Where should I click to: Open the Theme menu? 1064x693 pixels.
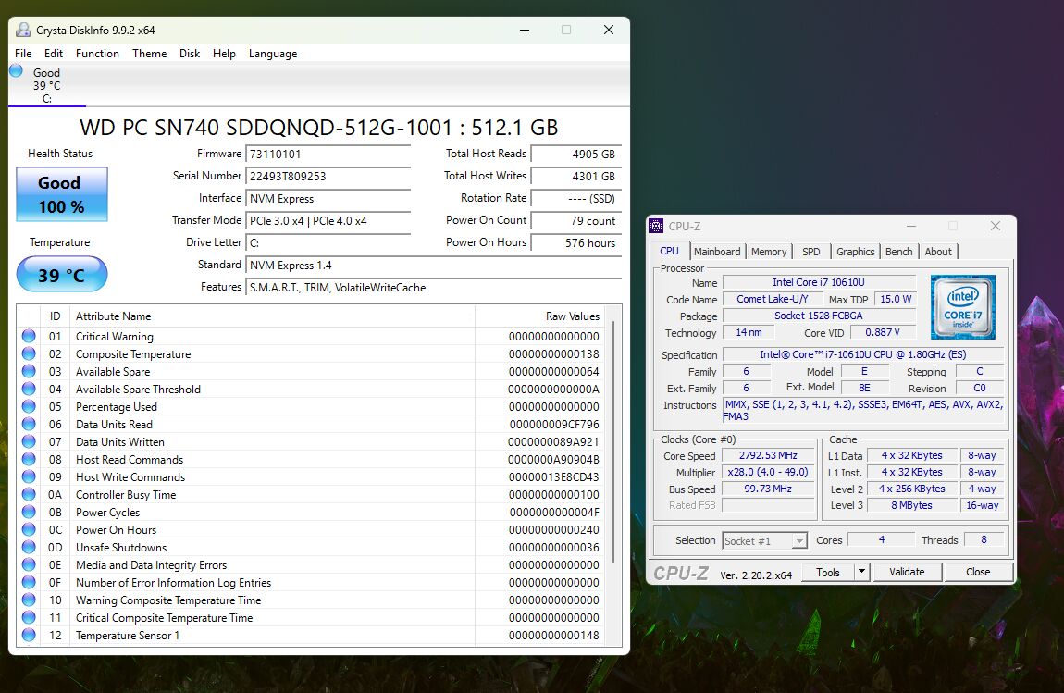click(x=149, y=54)
